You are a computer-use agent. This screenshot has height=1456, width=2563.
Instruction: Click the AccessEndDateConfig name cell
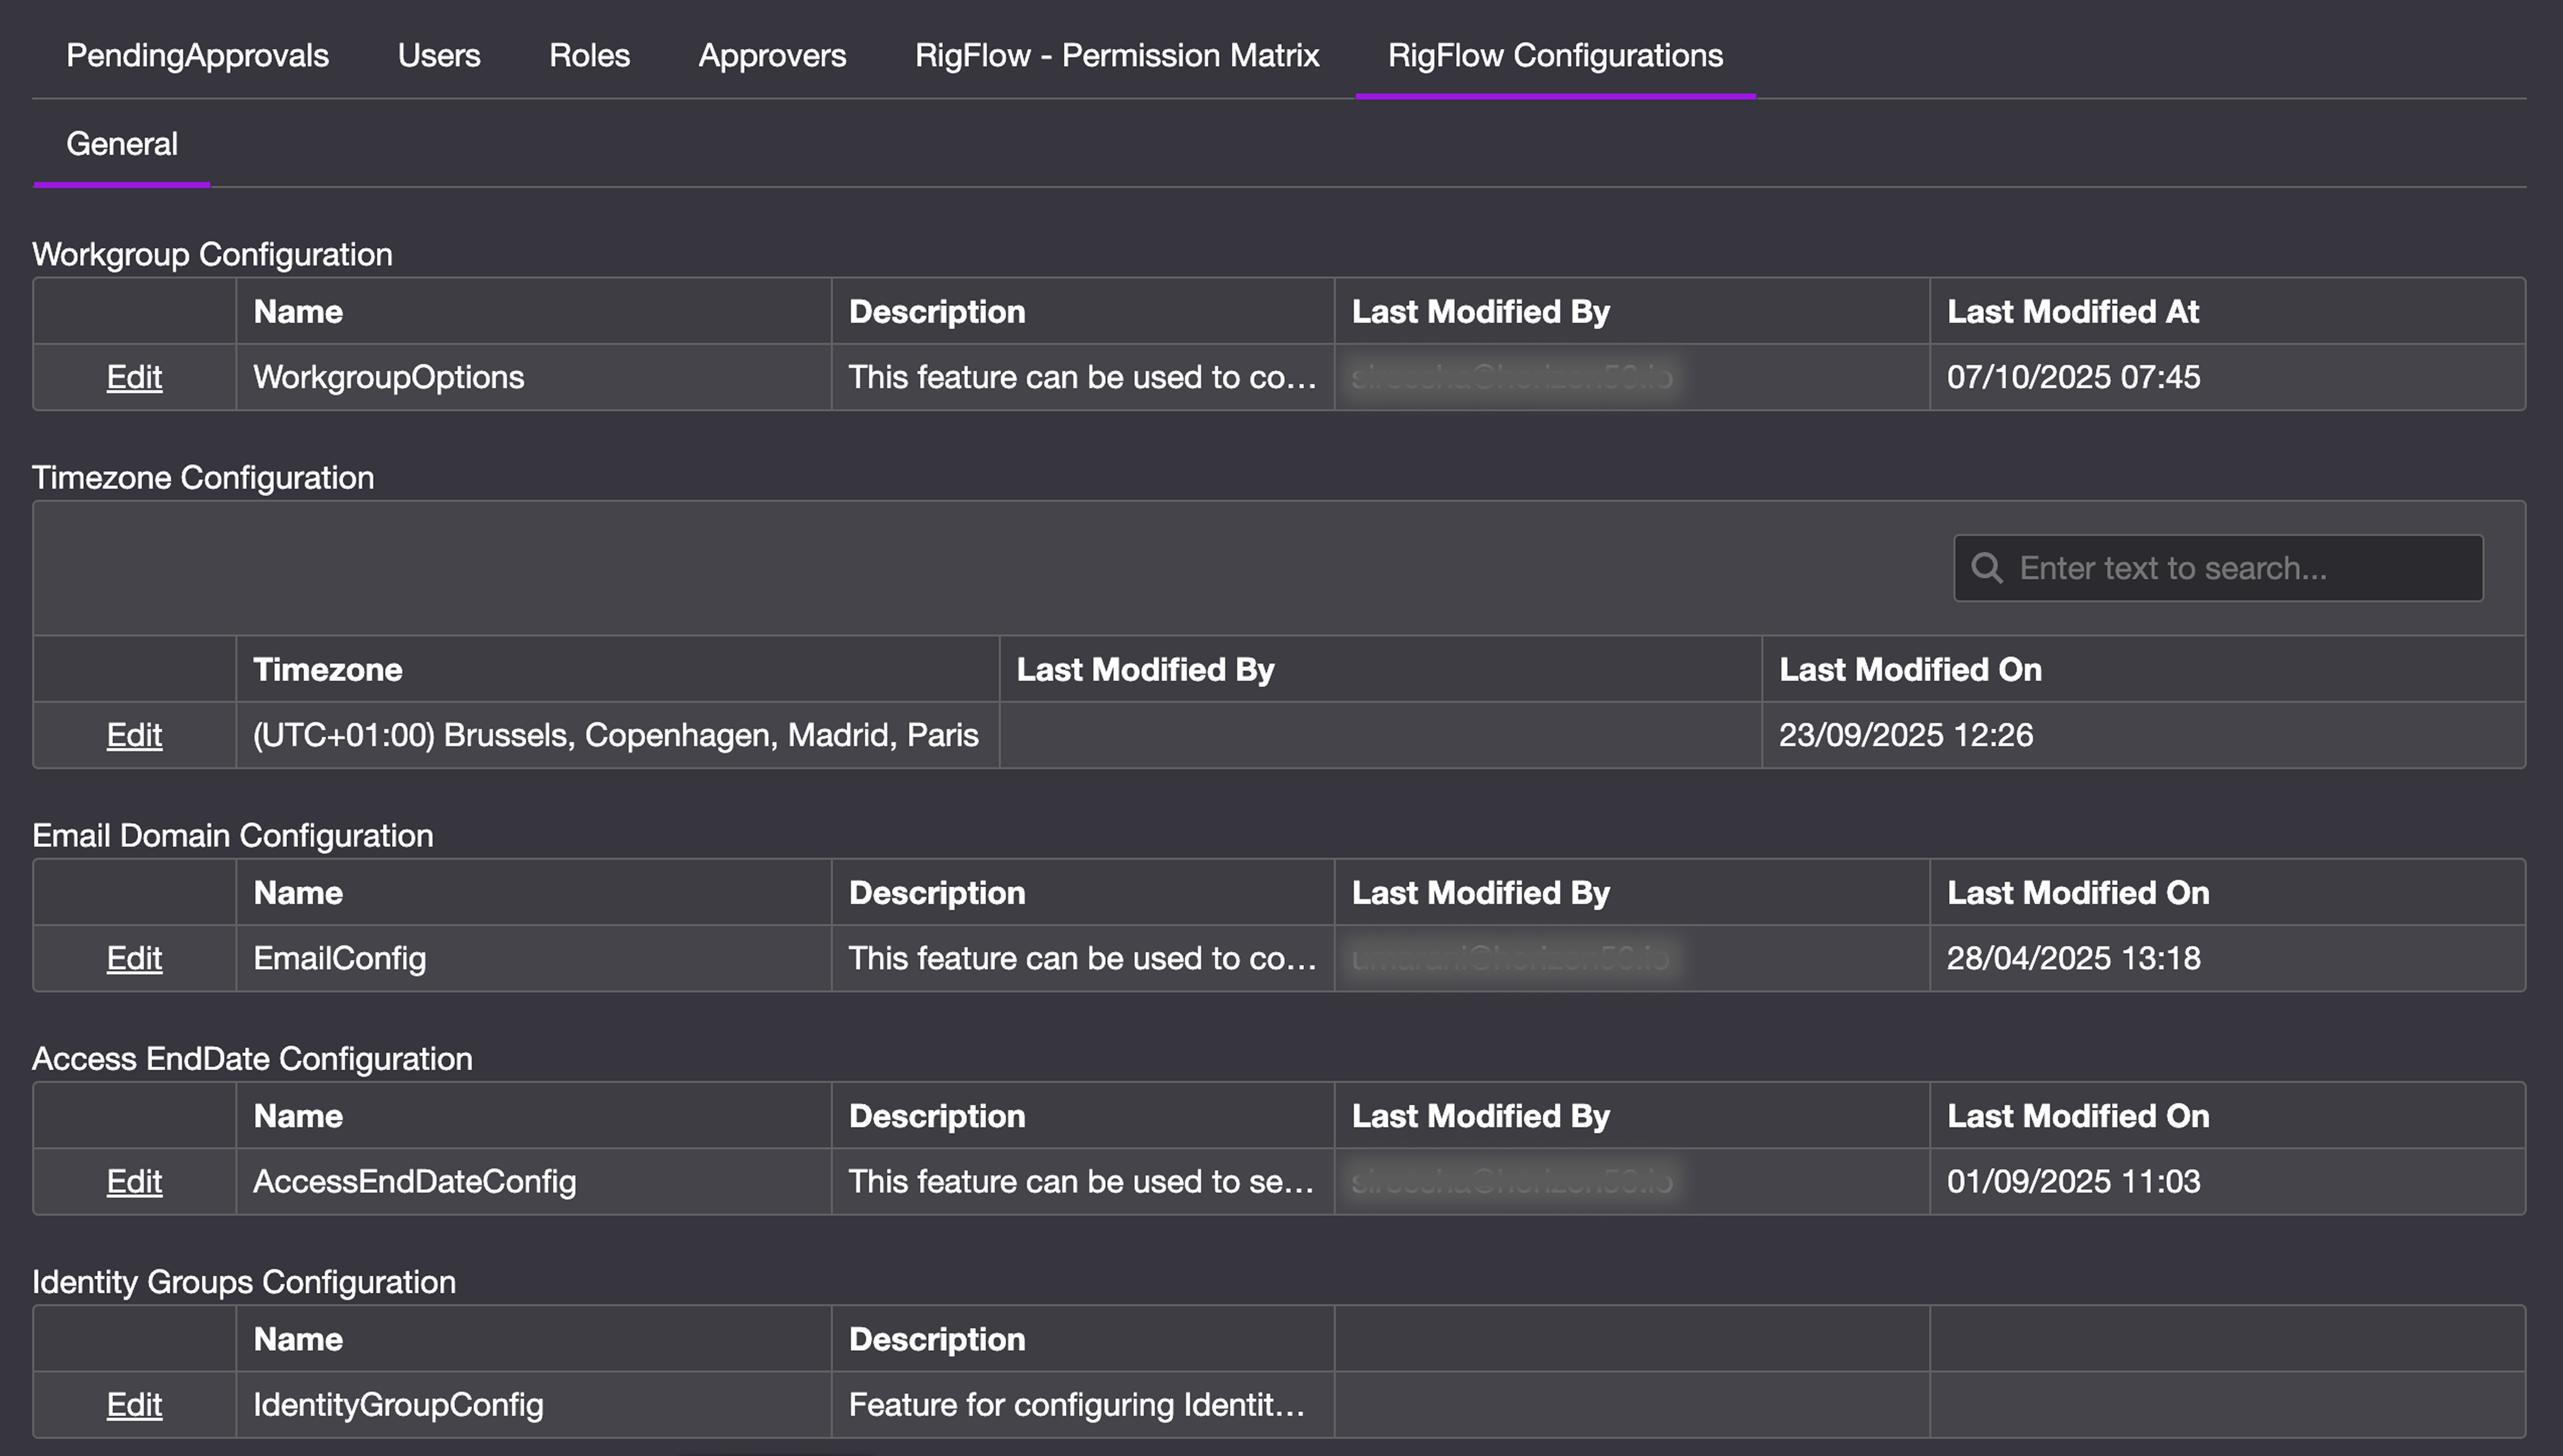pyautogui.click(x=414, y=1181)
